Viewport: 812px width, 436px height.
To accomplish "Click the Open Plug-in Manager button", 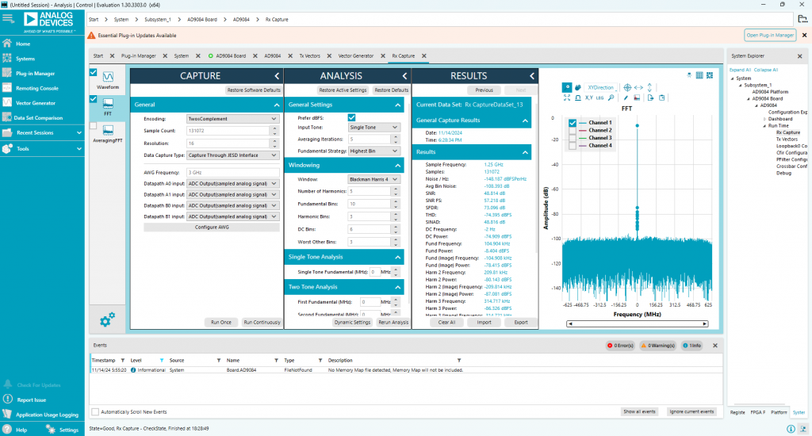I will (769, 35).
